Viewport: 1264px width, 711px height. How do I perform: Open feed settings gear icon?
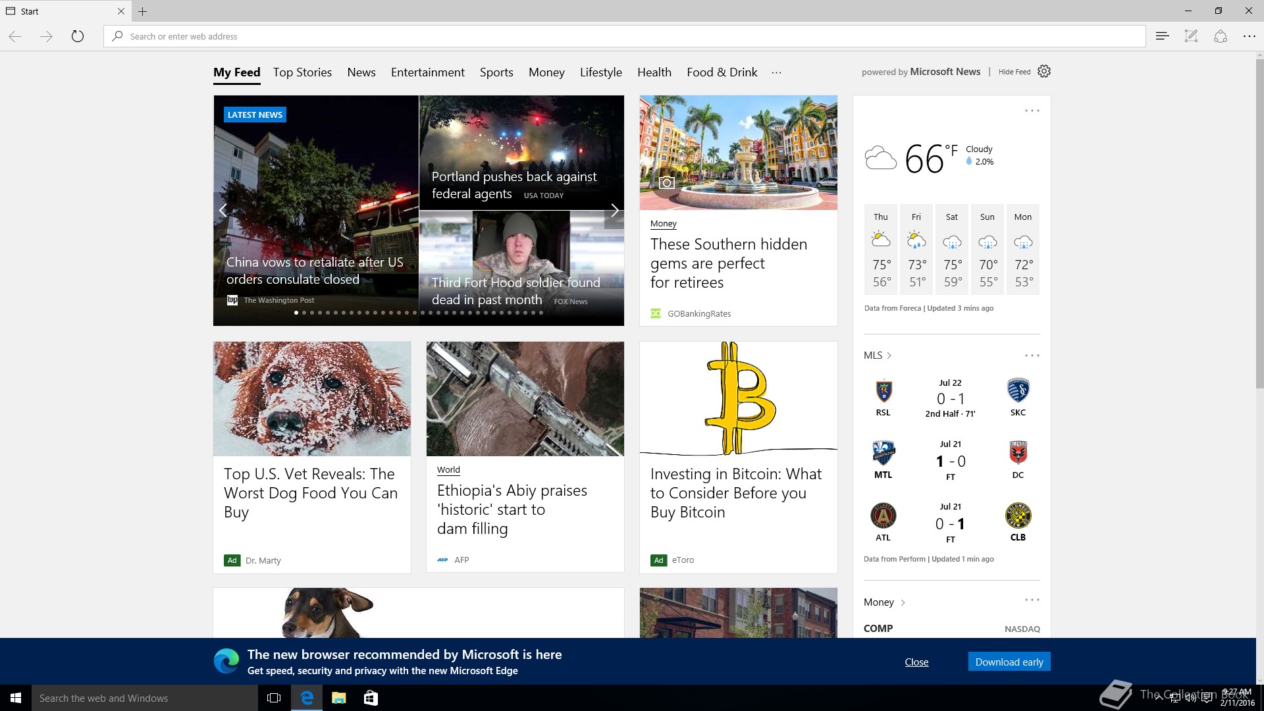[x=1044, y=71]
